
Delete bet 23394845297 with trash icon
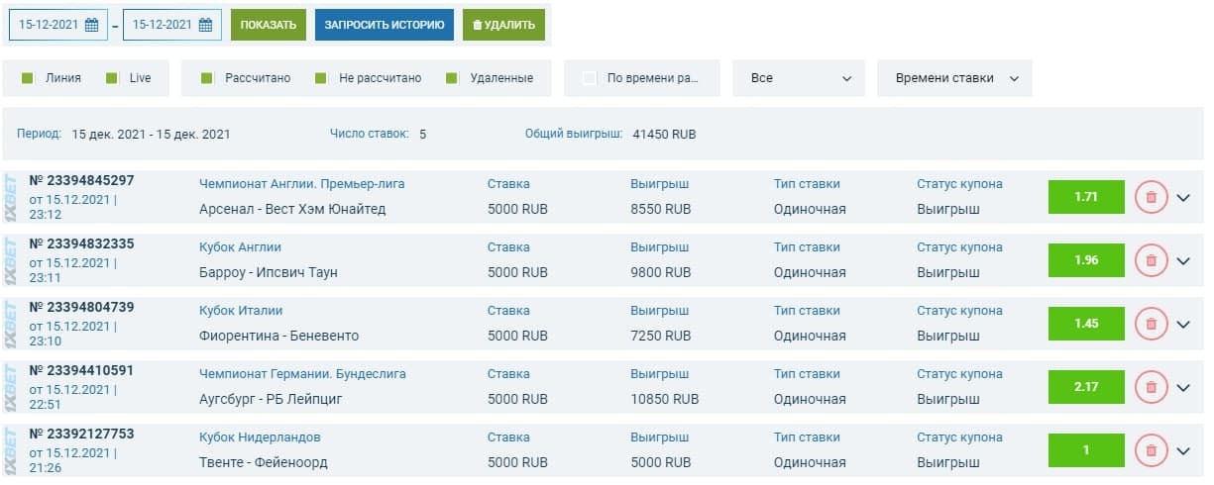click(1151, 197)
